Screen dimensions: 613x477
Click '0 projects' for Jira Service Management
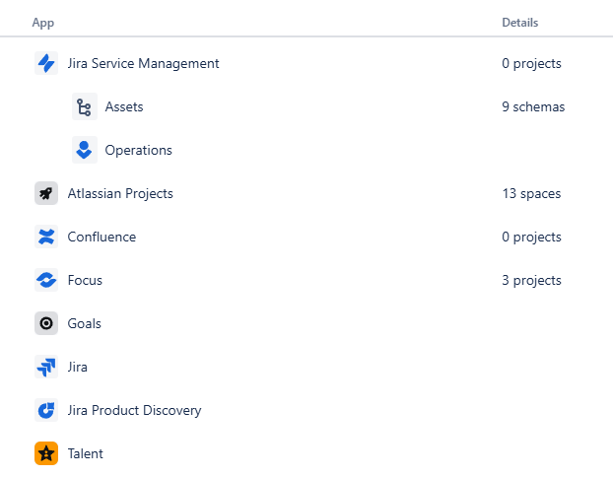coord(531,63)
